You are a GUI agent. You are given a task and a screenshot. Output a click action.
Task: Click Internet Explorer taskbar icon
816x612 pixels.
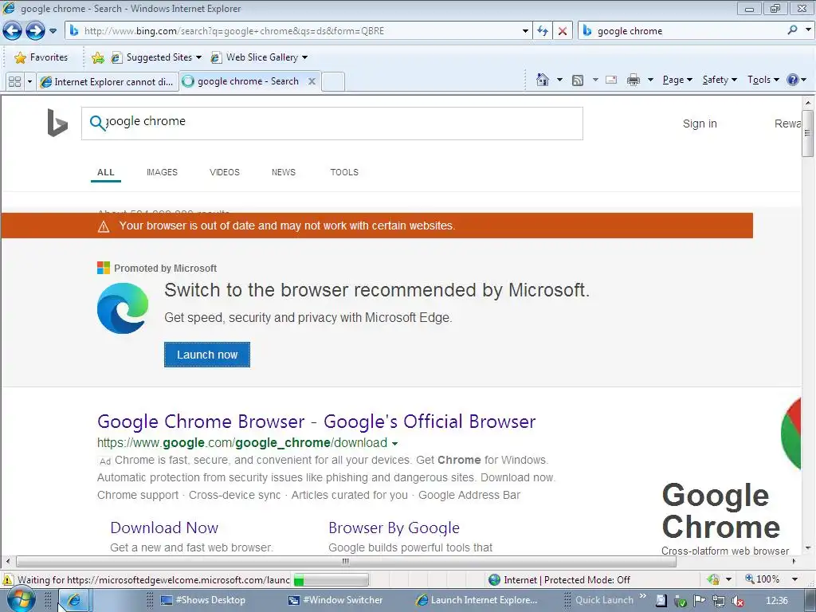click(x=74, y=601)
